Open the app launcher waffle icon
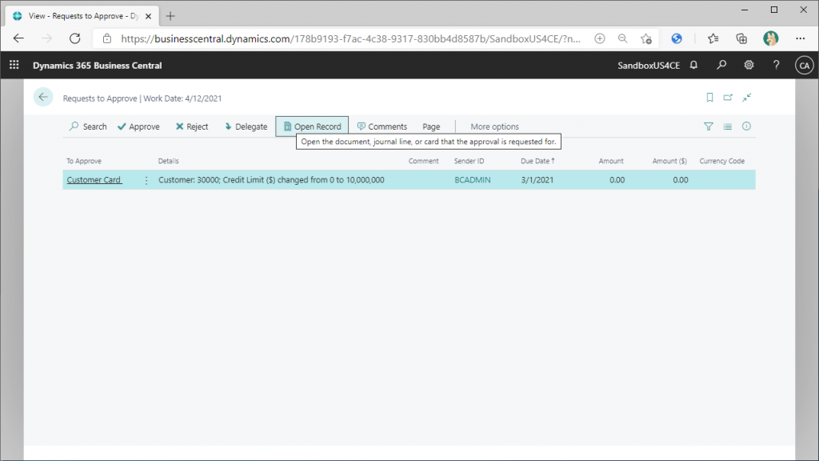Image resolution: width=819 pixels, height=461 pixels. pos(14,65)
